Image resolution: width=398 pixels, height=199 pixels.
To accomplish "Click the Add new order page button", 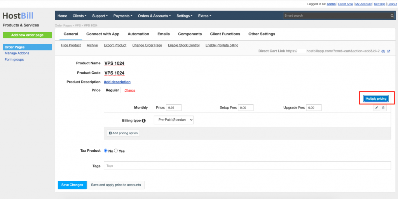I will tap(28, 35).
